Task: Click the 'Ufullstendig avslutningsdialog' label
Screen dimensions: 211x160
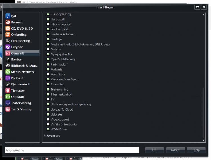Action: [71, 104]
